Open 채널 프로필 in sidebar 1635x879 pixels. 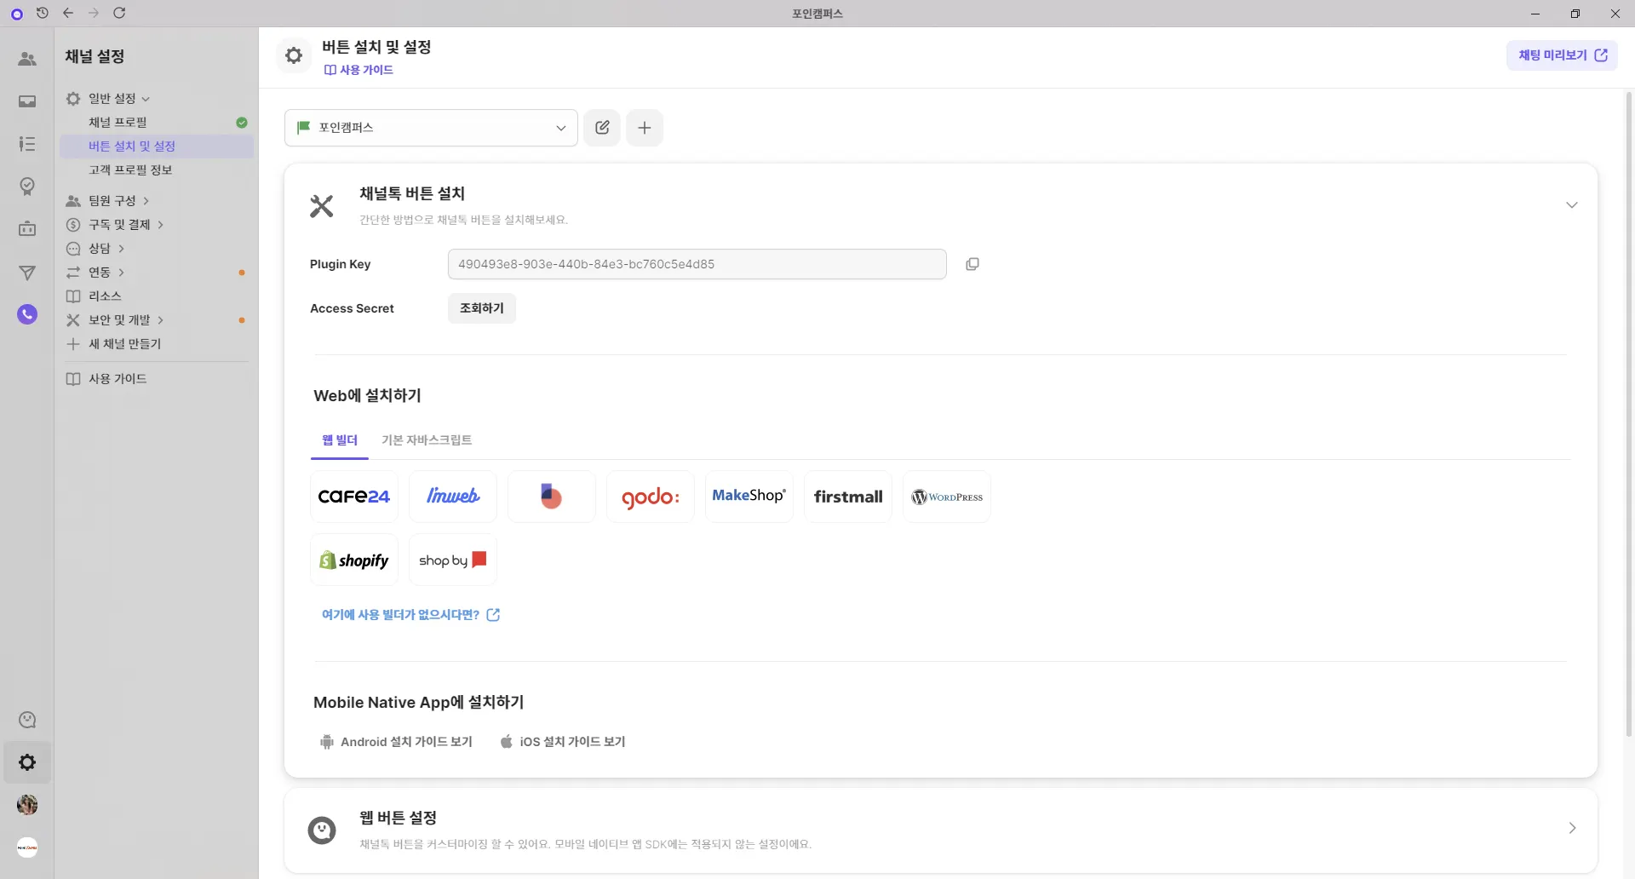tap(157, 123)
